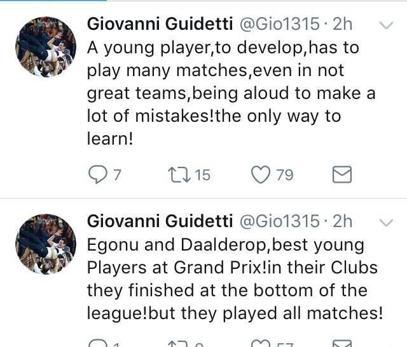Open first tweet's 2h timestamp
The image size is (407, 347).
click(342, 24)
